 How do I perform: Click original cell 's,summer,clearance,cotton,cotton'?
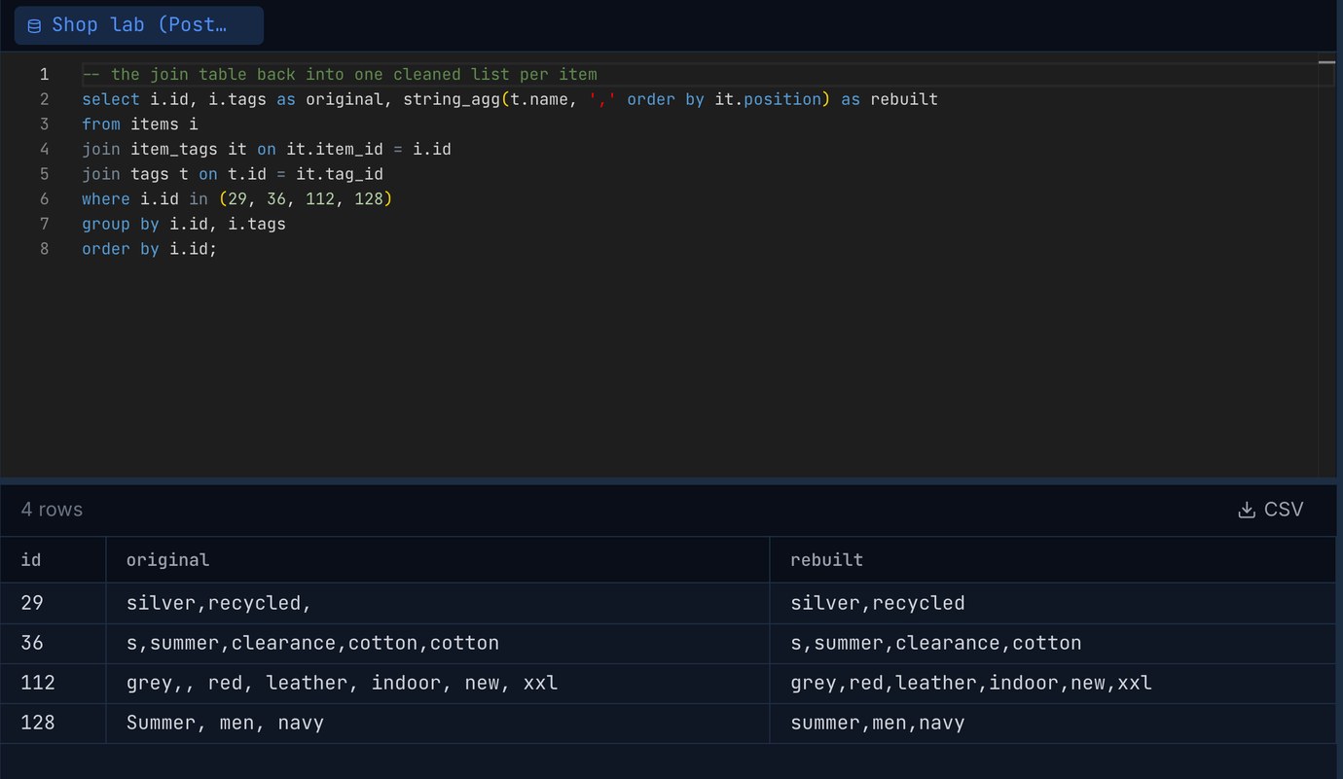(x=438, y=643)
